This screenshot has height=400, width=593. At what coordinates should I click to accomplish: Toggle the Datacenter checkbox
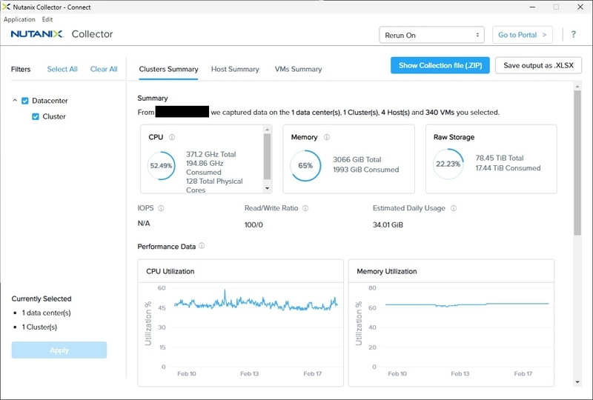25,101
